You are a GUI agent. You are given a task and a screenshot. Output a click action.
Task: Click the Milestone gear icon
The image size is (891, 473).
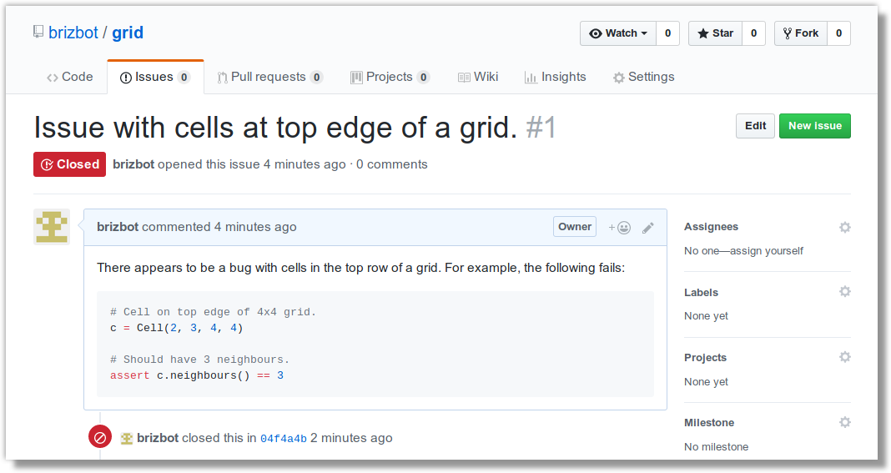pos(844,422)
